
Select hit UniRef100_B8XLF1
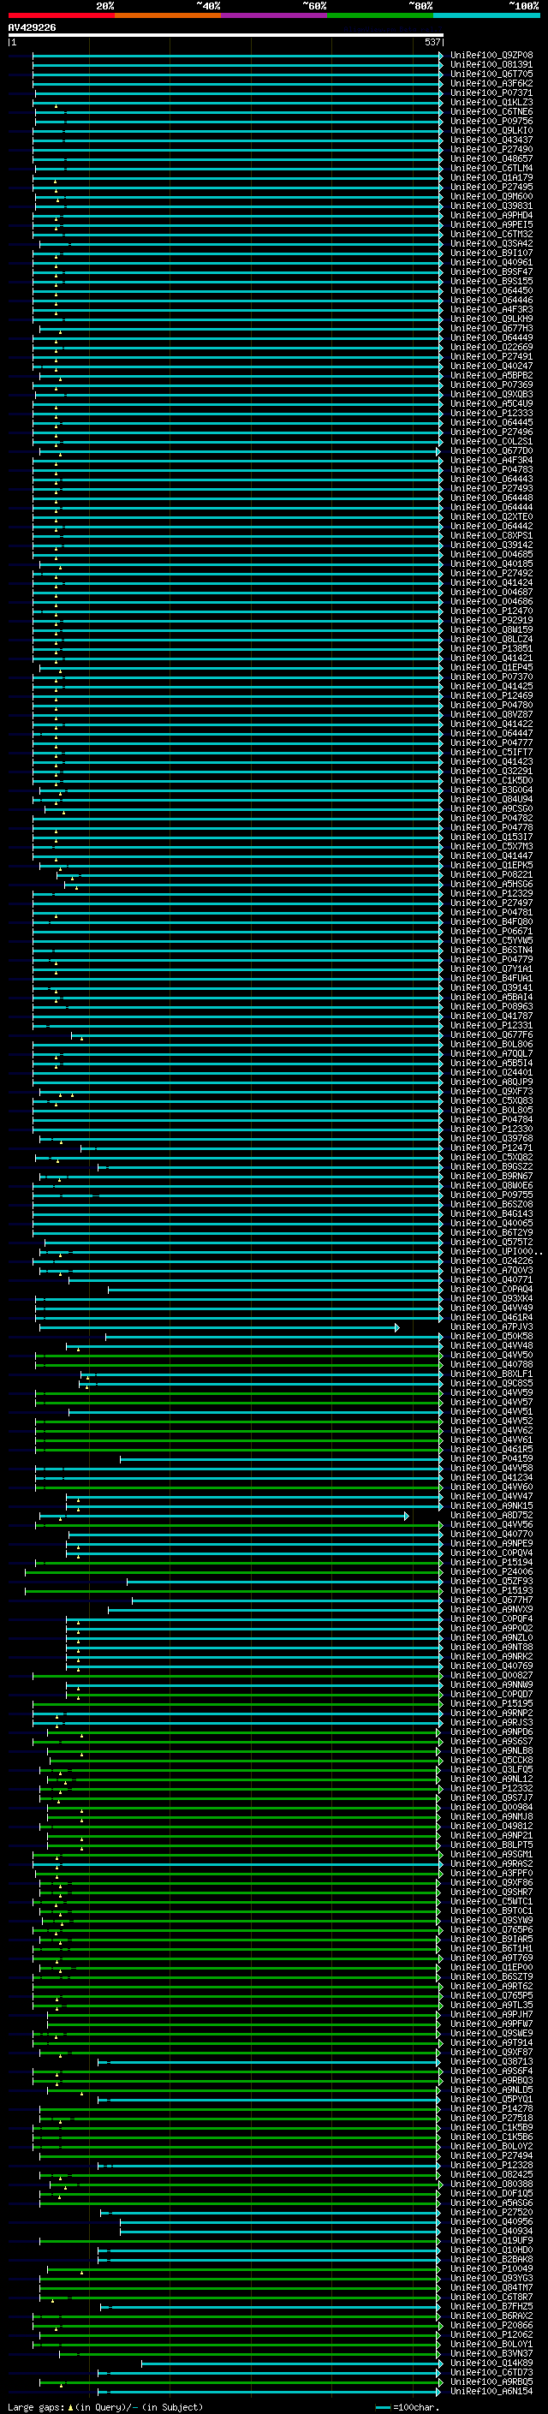click(491, 1374)
